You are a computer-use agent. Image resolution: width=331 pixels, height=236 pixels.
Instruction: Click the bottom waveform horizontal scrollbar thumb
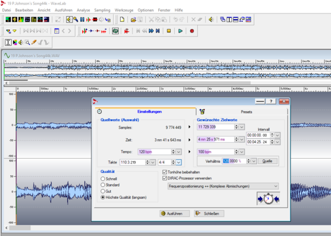pos(20,228)
